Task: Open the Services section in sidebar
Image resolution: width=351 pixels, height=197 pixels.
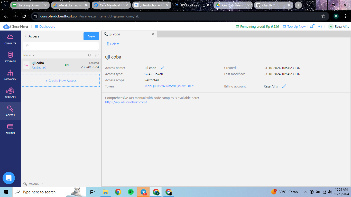Action: tap(10, 93)
